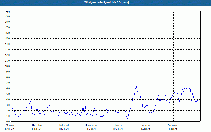Click the "12,0" y-axis value

coord(8,55)
